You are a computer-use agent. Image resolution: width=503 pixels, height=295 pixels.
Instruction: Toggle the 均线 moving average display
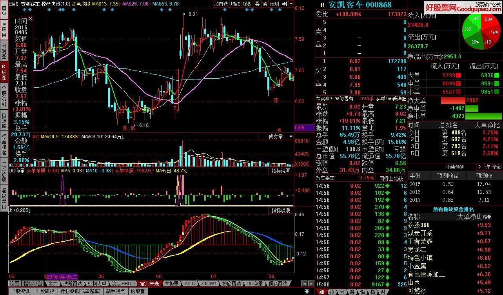click(x=235, y=4)
